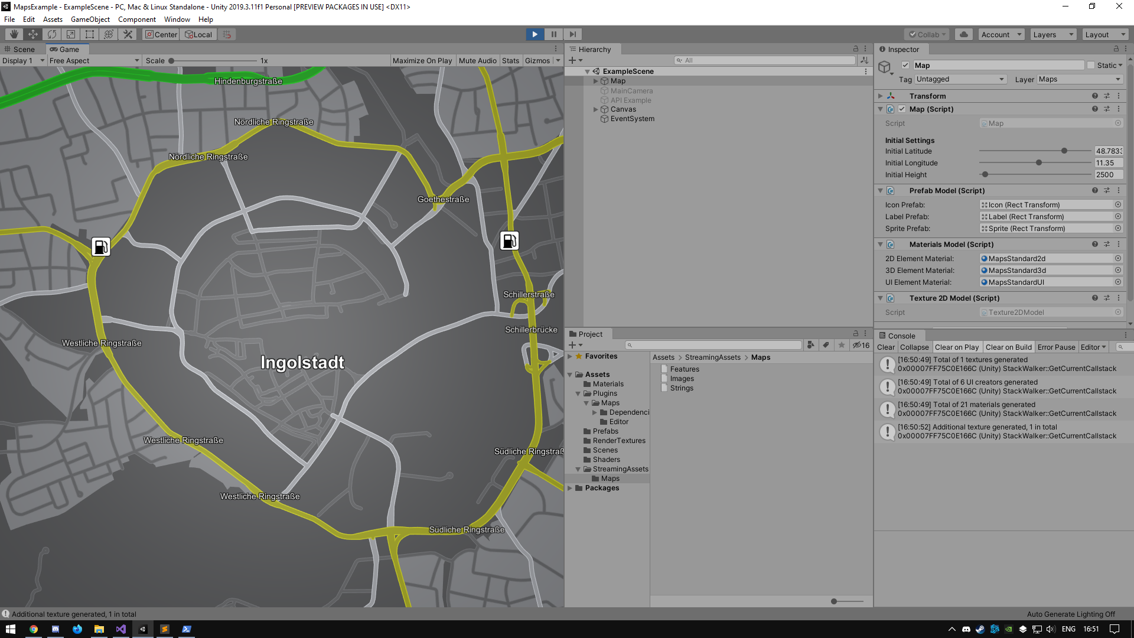Select the Rotate tool
The height and width of the screenshot is (638, 1134).
tap(52, 34)
